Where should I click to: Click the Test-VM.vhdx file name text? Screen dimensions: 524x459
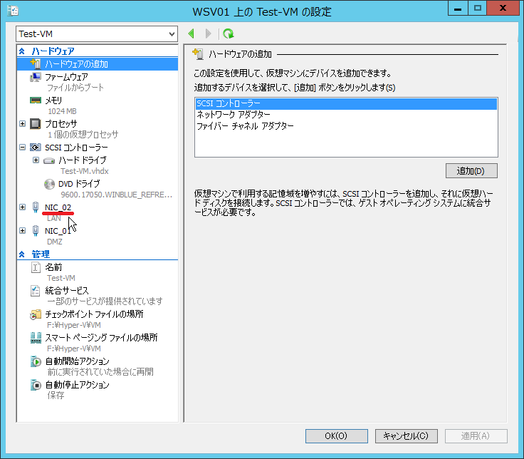[85, 171]
